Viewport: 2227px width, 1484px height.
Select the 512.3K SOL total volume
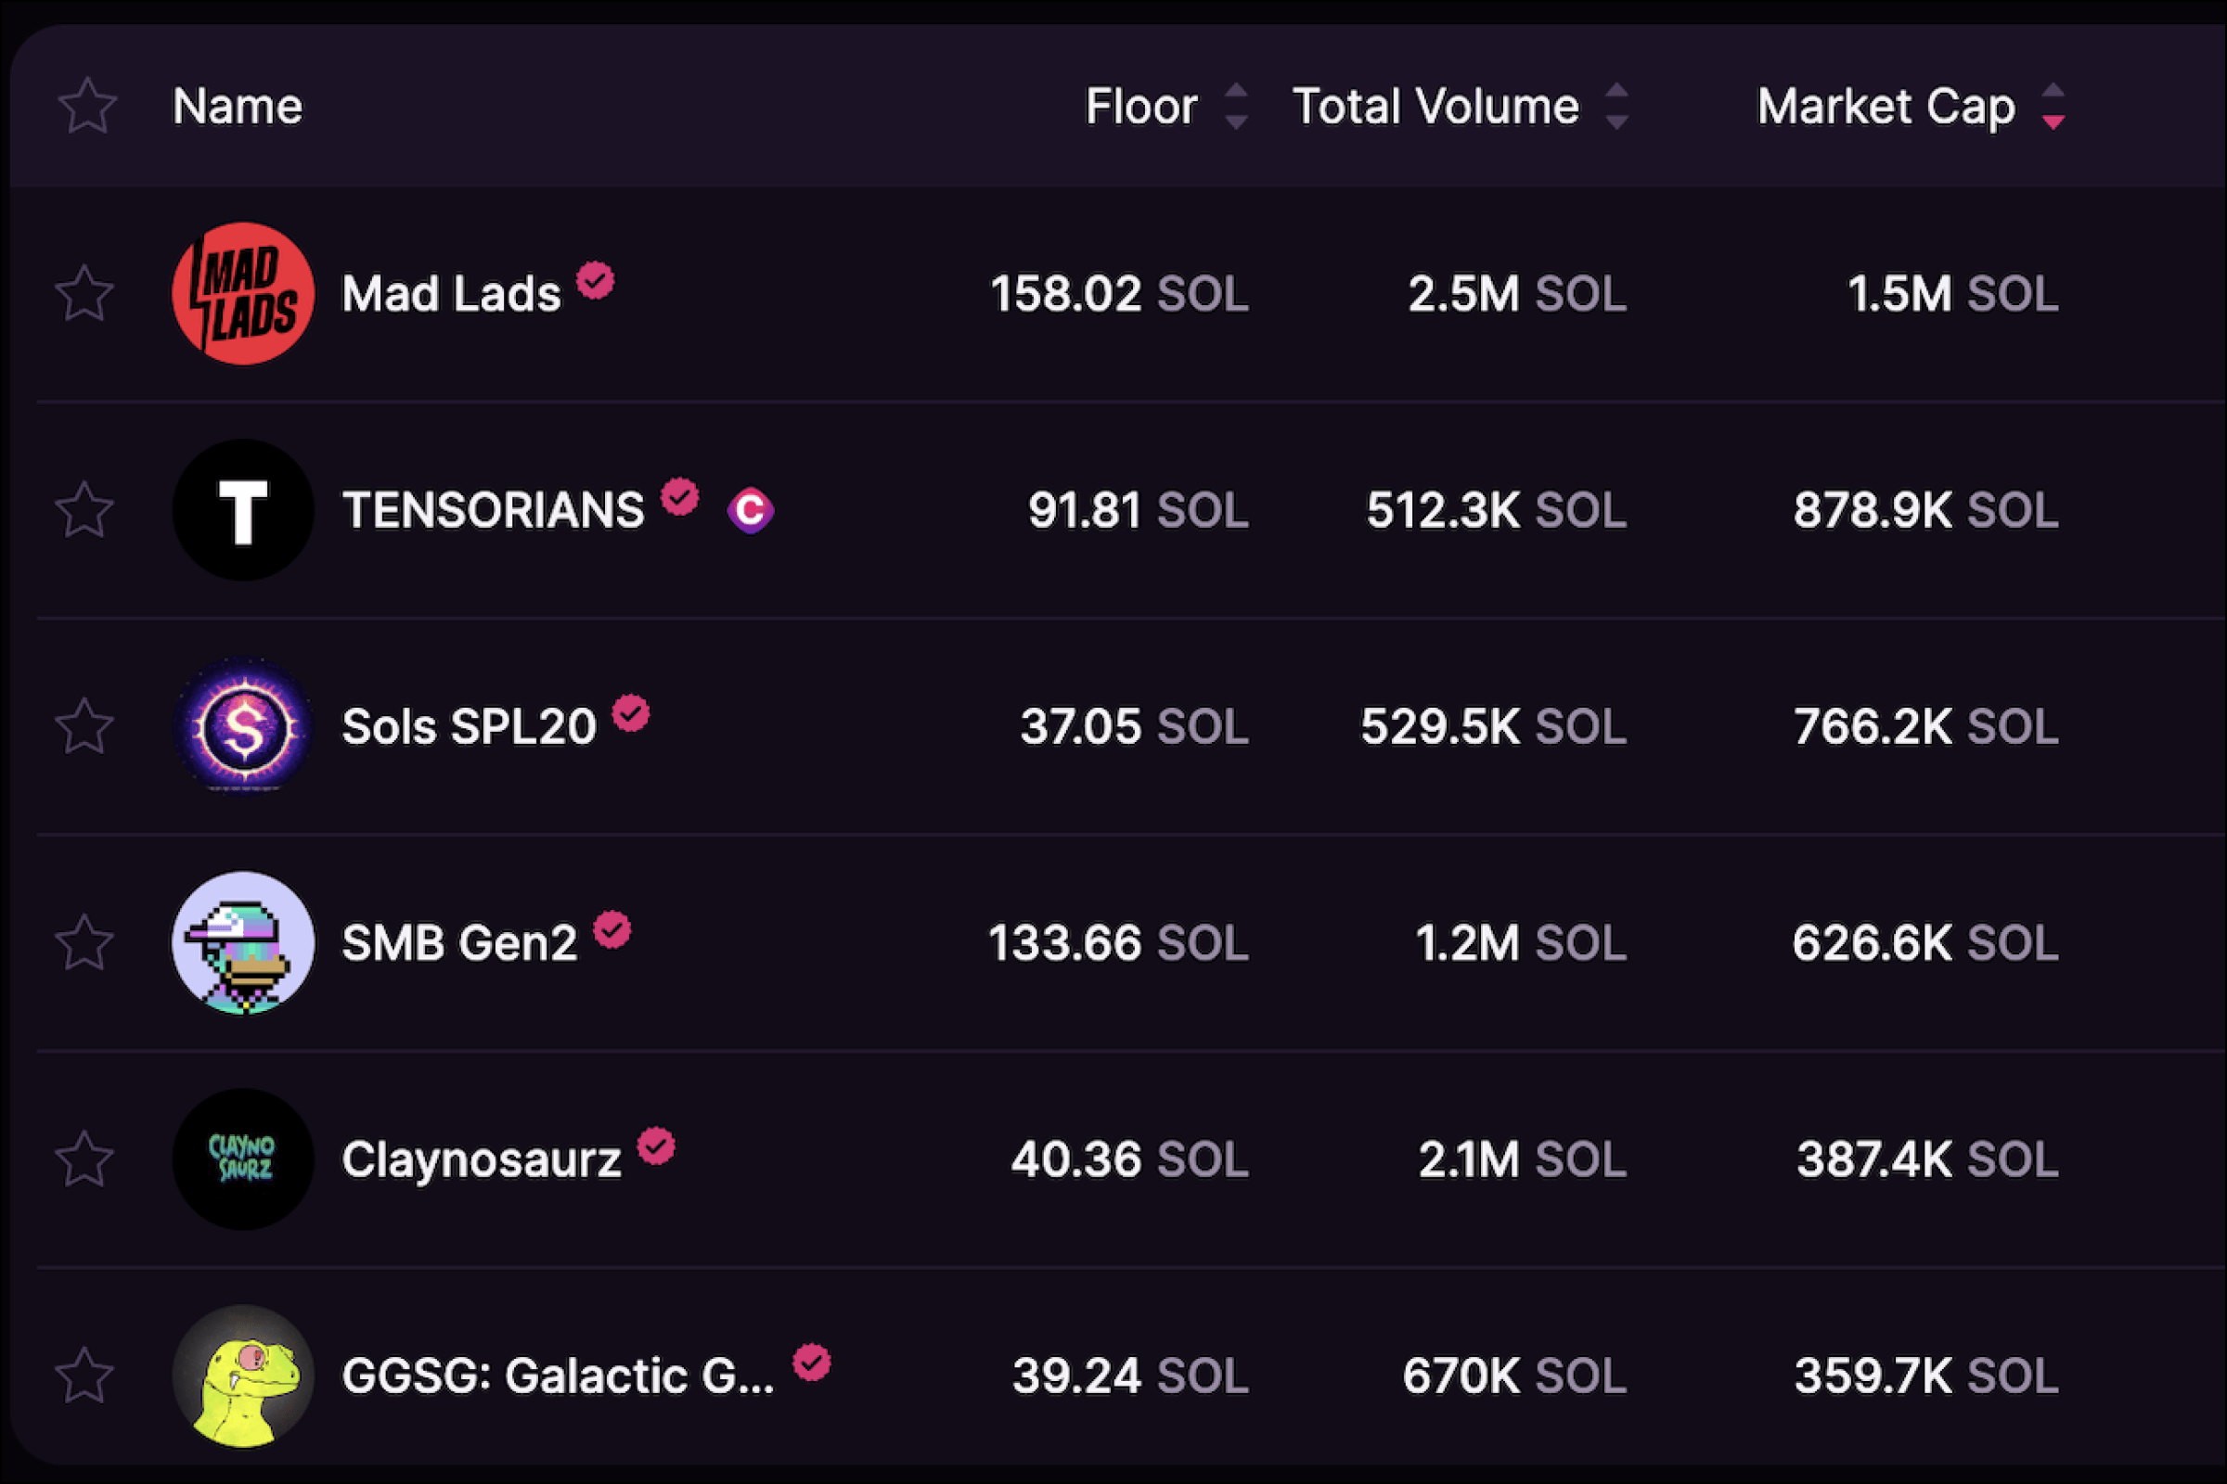(1497, 510)
